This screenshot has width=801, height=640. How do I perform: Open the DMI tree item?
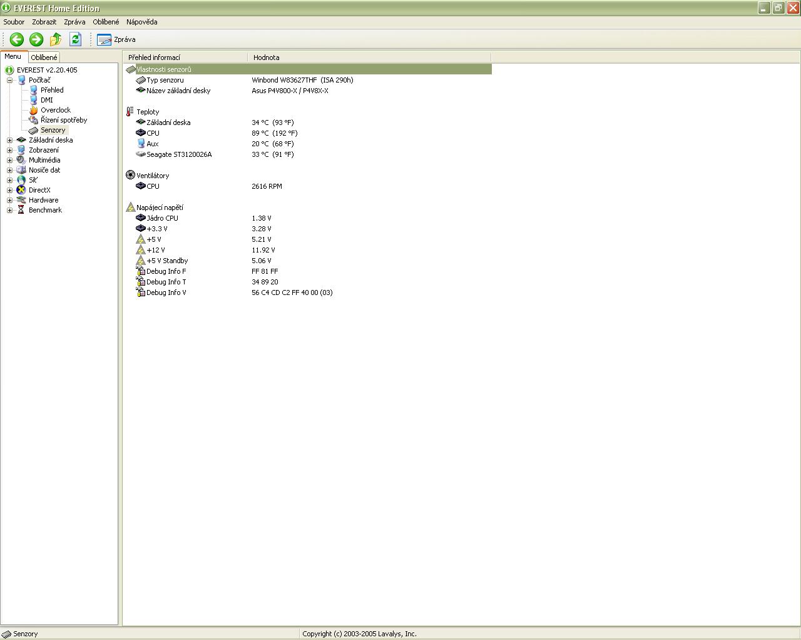point(47,100)
